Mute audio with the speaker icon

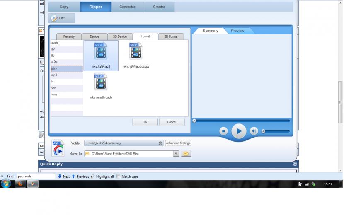(254, 131)
